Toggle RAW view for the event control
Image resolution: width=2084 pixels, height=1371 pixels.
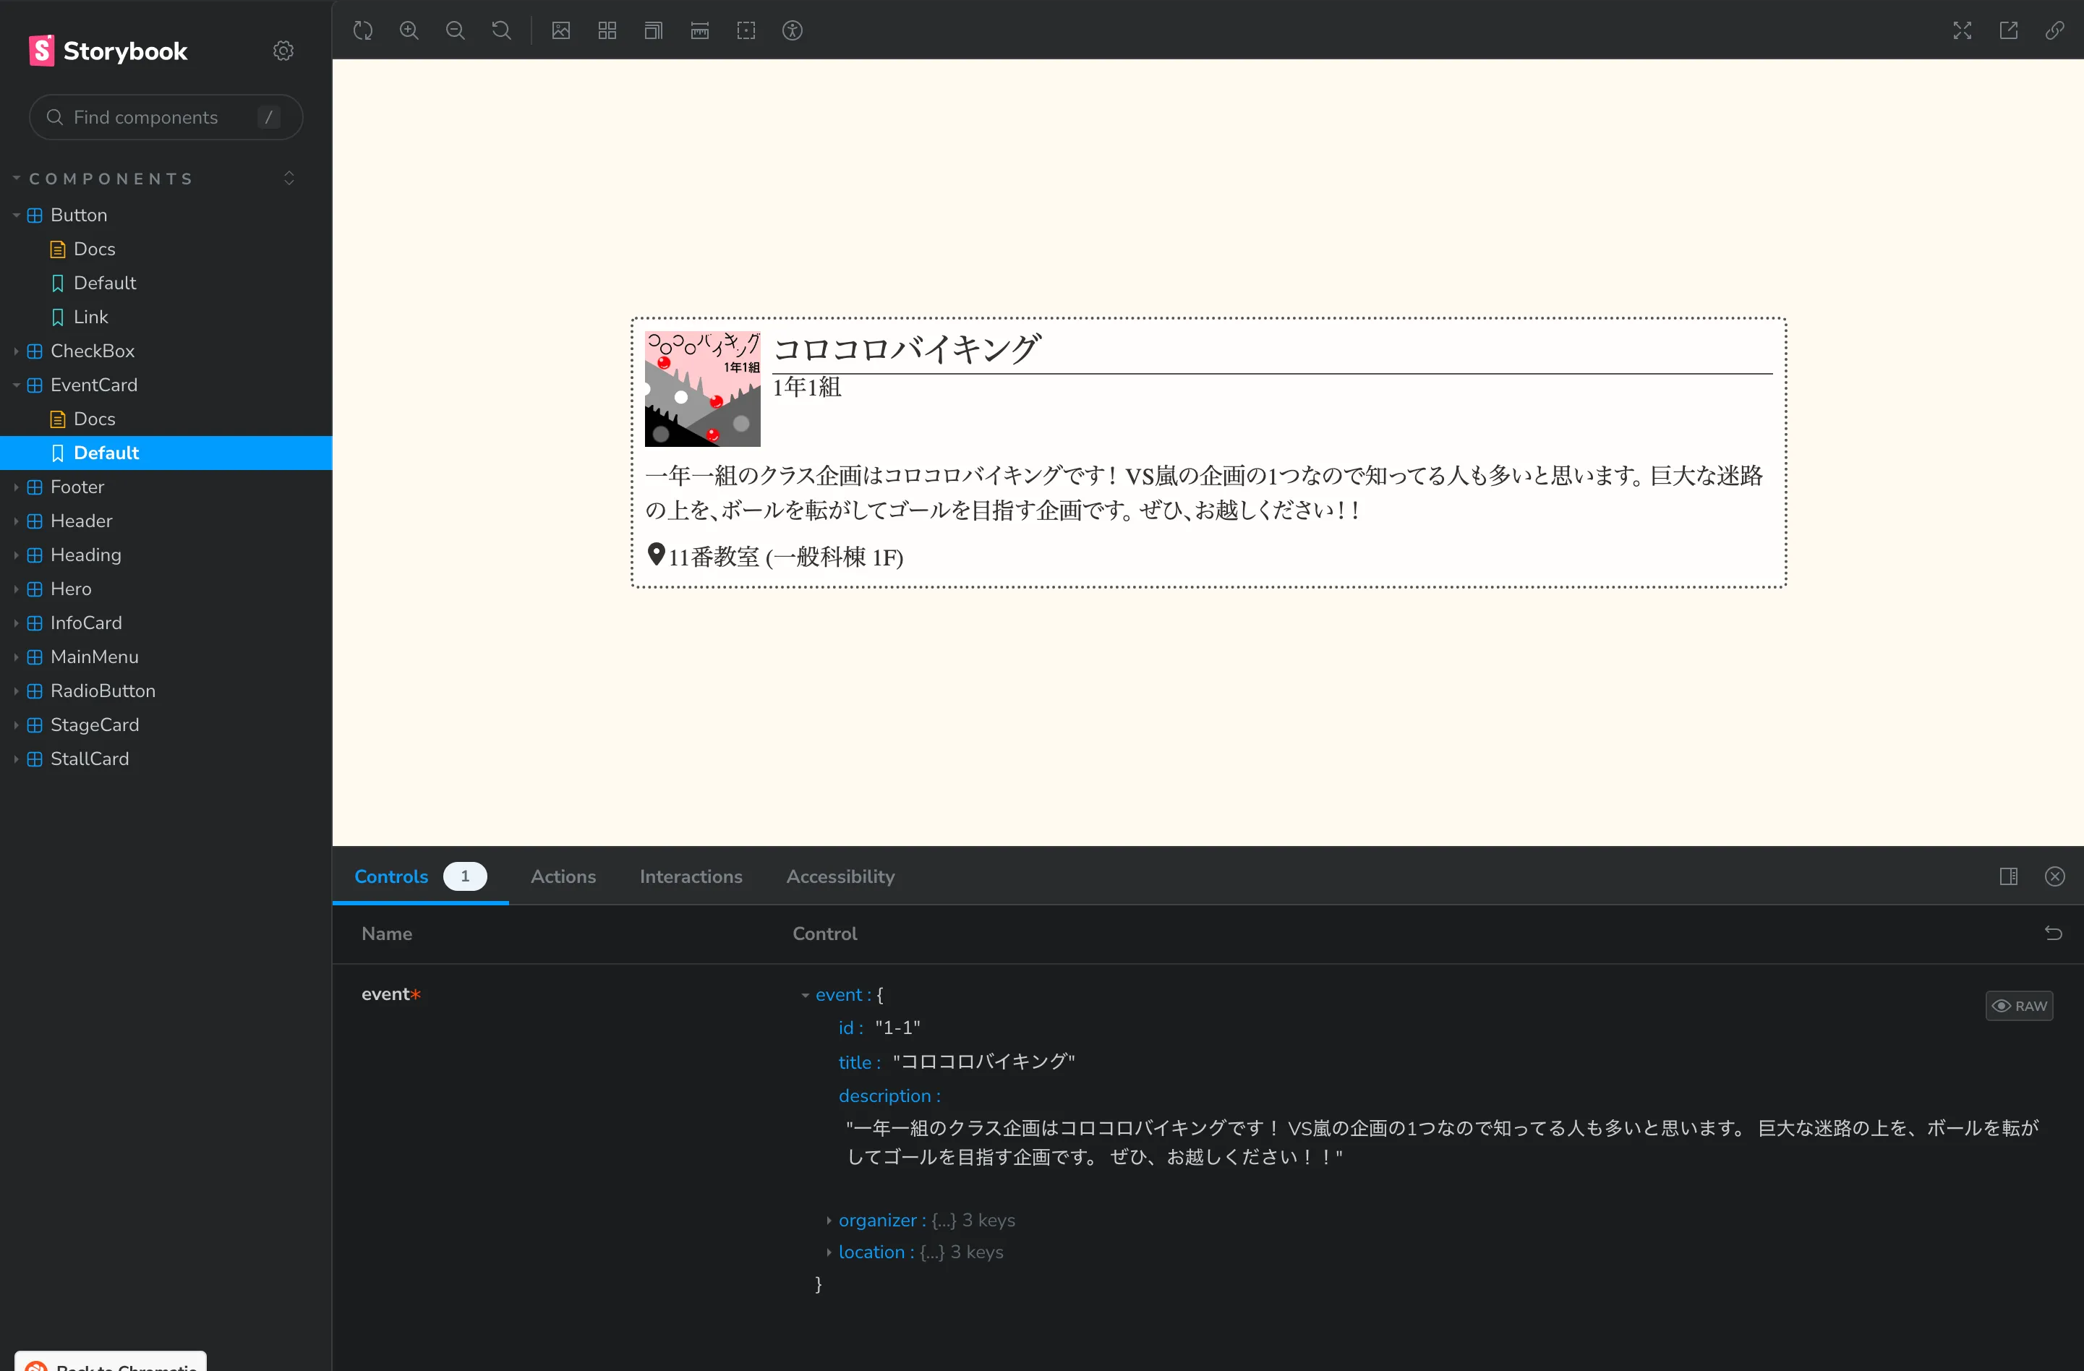(x=2019, y=1005)
